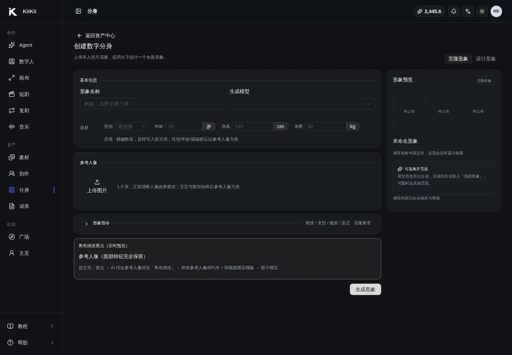Expand the 帮助 help menu
Screen dimensions: 512x355
pos(31,343)
